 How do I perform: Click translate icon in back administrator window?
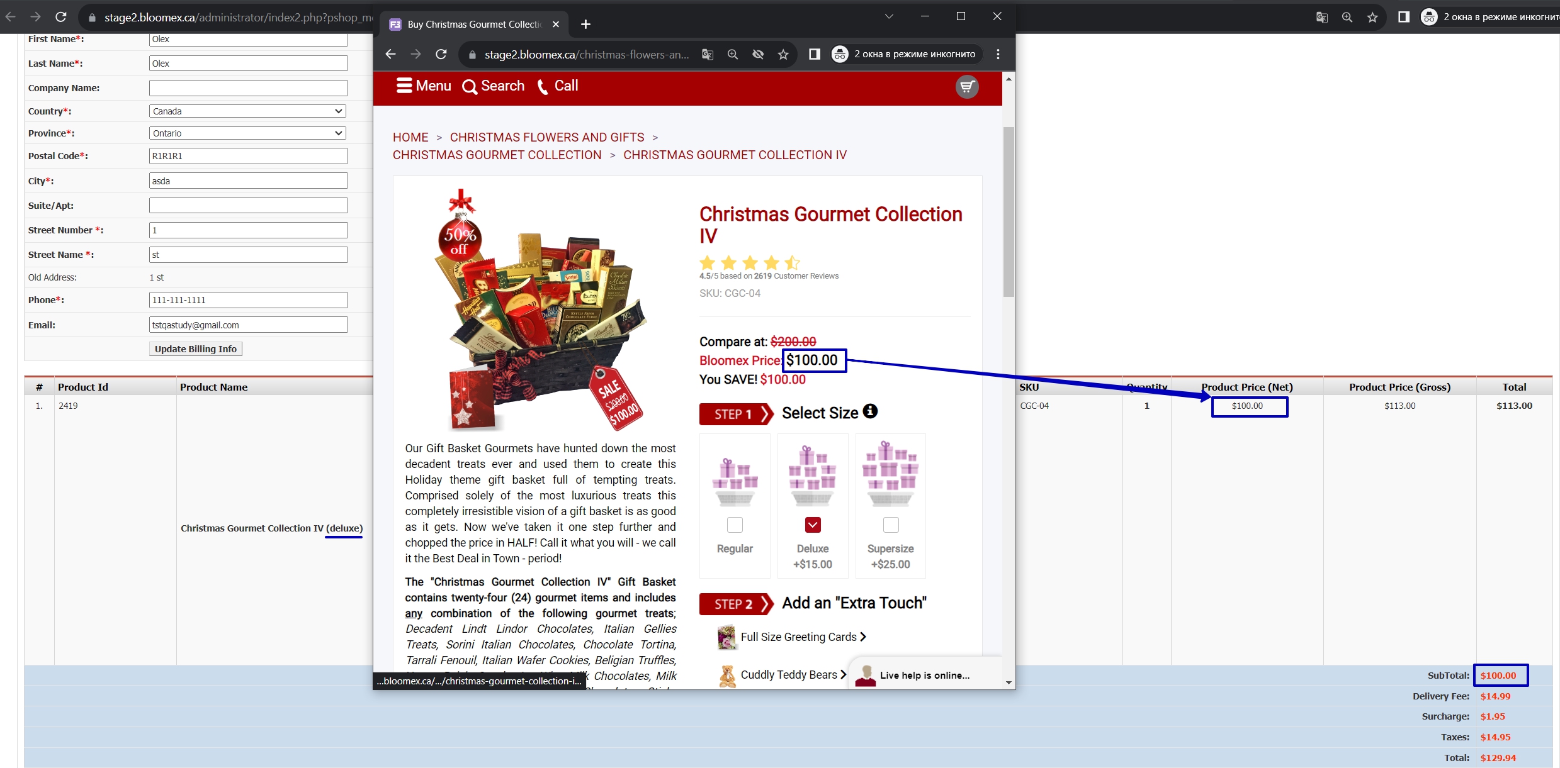coord(1322,17)
